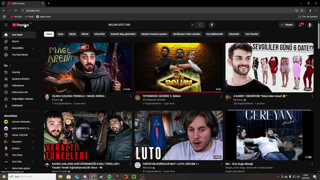Open options menu for MAGE ARENA video

(x=130, y=96)
